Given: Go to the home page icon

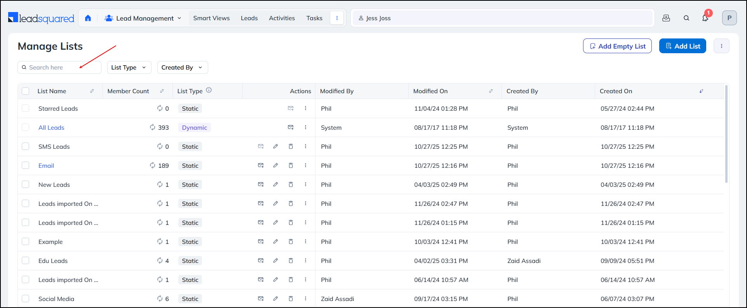Looking at the screenshot, I should (88, 18).
